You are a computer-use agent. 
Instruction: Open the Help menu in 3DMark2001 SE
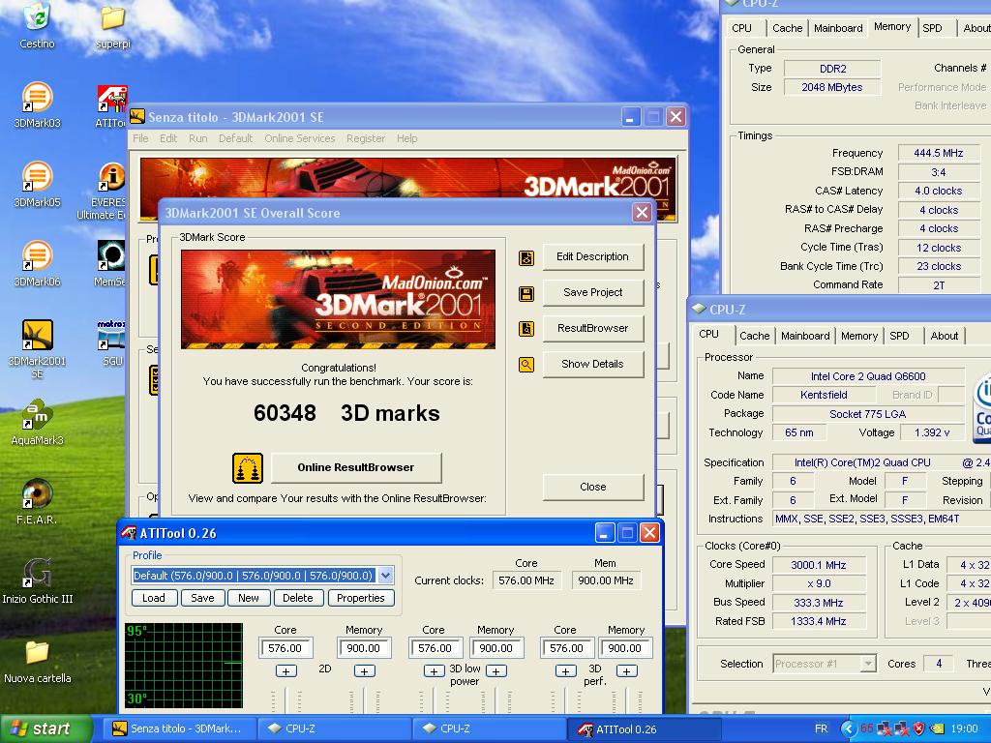tap(407, 138)
